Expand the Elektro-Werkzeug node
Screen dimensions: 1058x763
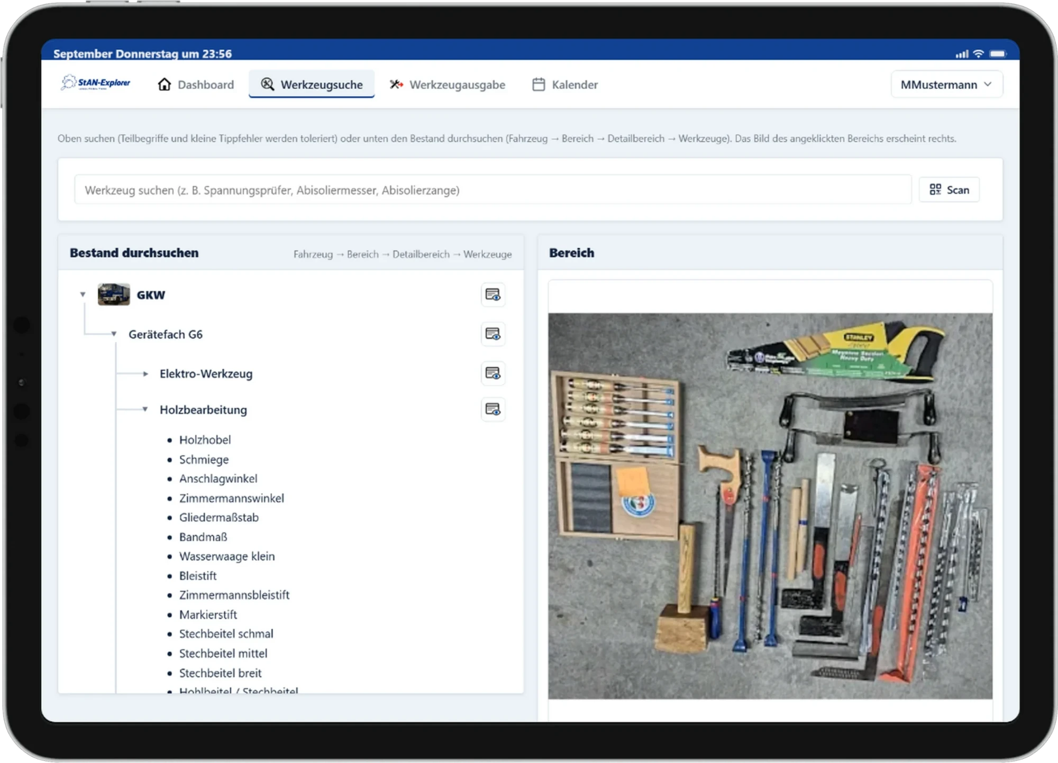145,374
